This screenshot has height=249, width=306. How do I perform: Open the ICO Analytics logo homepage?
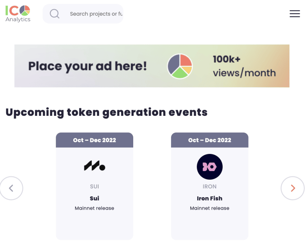click(18, 14)
